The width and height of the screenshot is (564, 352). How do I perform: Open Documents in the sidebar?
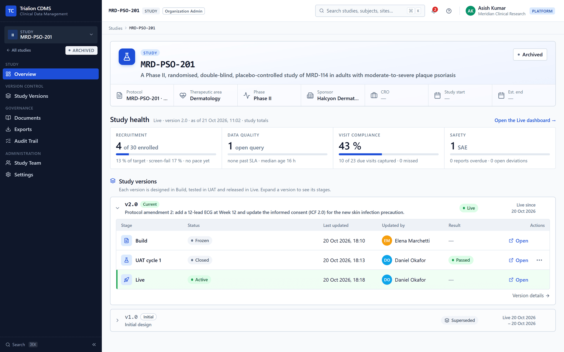coord(51,118)
